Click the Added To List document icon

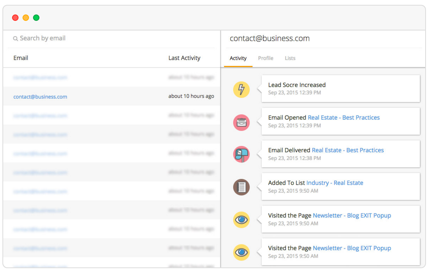pyautogui.click(x=242, y=187)
